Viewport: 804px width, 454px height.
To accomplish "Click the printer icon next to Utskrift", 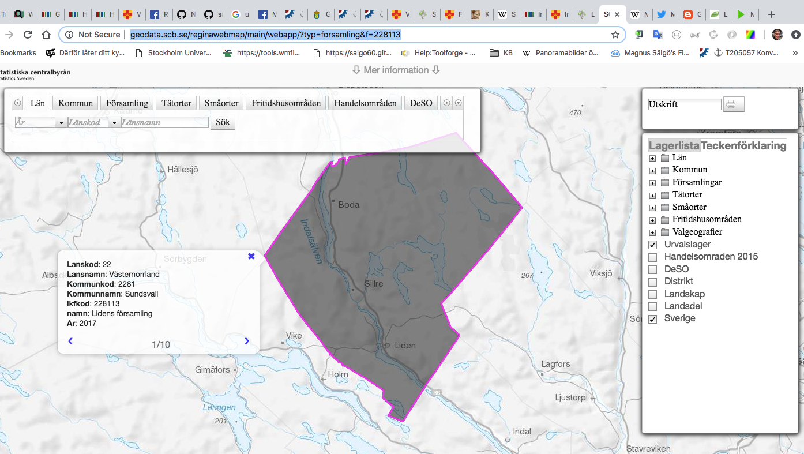I will 734,104.
